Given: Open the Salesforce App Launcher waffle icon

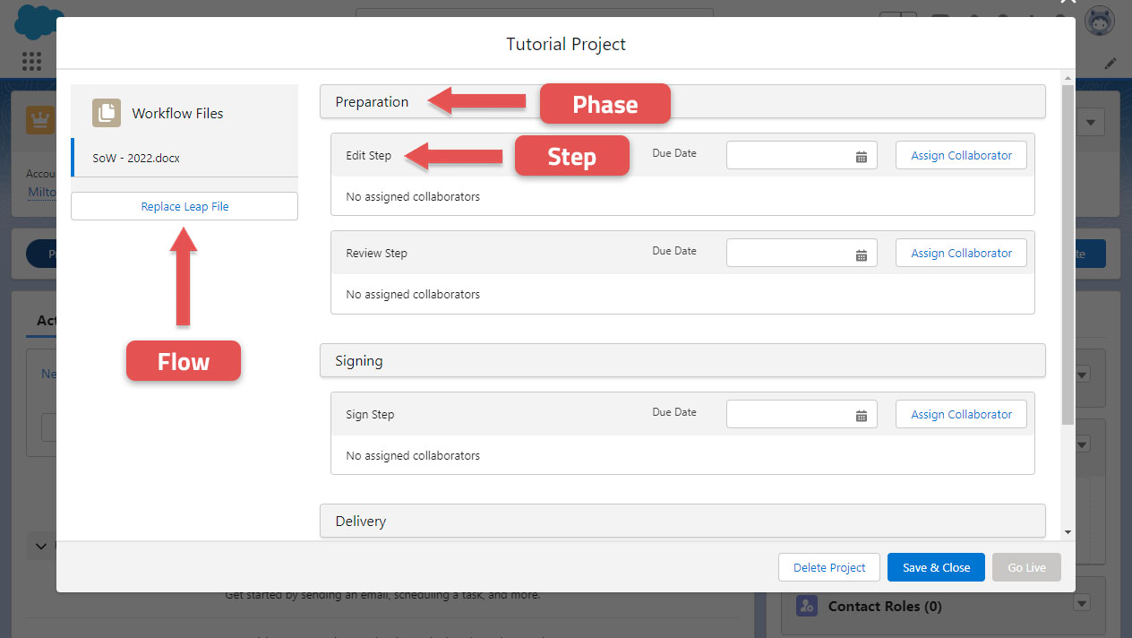Looking at the screenshot, I should point(31,61).
